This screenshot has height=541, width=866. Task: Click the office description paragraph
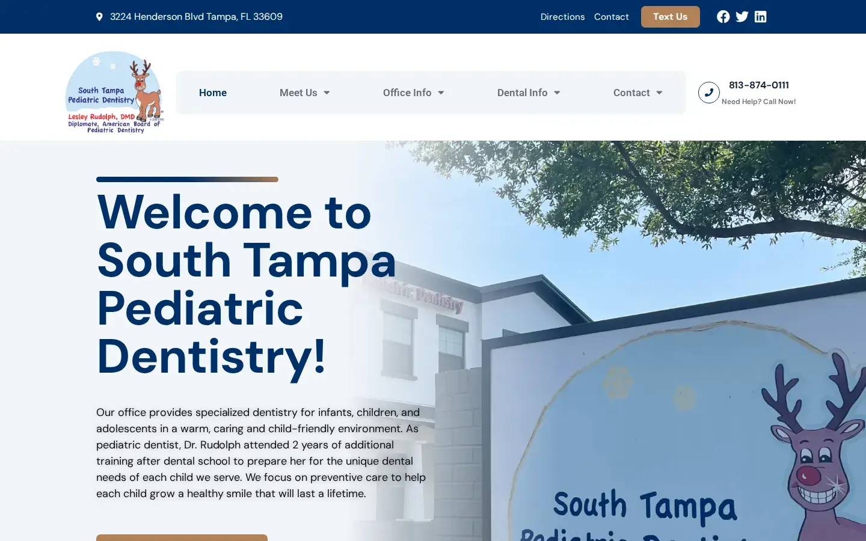(261, 453)
